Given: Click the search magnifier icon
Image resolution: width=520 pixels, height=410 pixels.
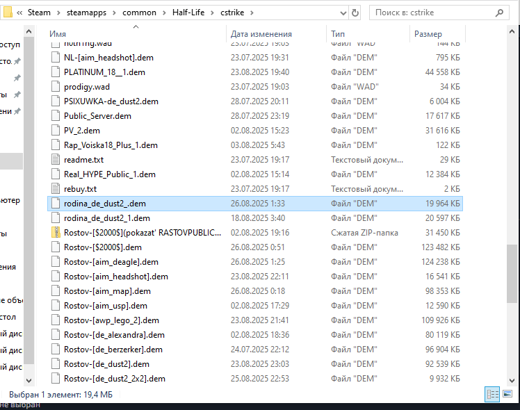Looking at the screenshot, I should point(499,13).
